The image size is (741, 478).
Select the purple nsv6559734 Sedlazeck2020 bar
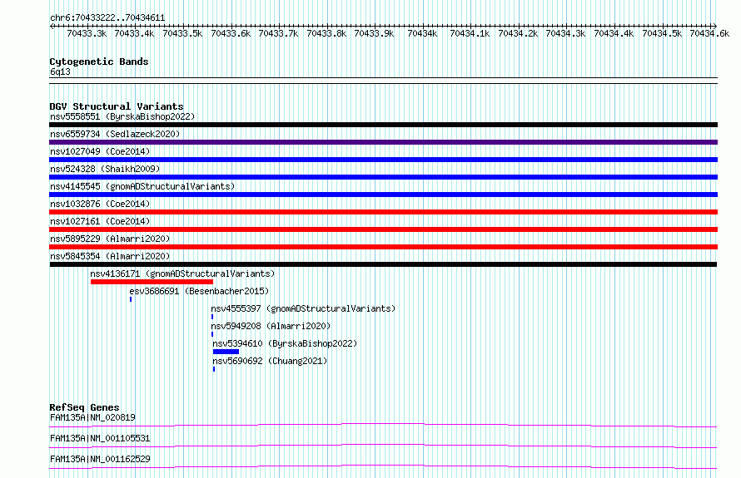pos(383,142)
